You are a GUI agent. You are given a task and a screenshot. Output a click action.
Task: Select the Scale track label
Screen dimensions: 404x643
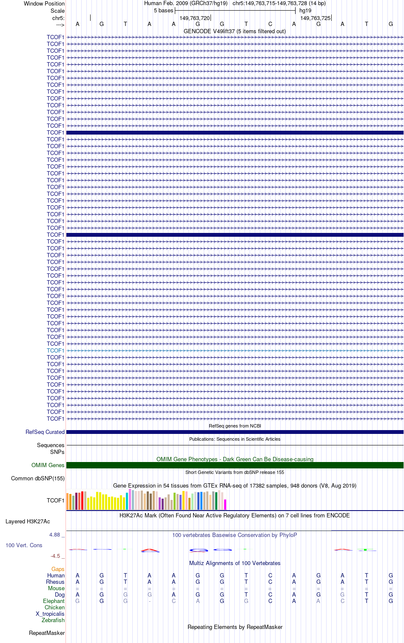(x=58, y=11)
